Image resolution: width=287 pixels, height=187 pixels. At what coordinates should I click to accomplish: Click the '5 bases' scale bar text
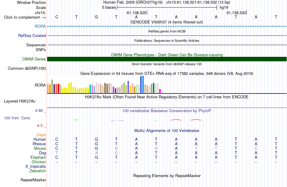tap(109, 8)
